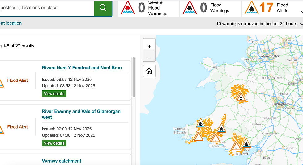Click the cluster marker '5' near Swansea
The height and width of the screenshot is (165, 303).
216,138
